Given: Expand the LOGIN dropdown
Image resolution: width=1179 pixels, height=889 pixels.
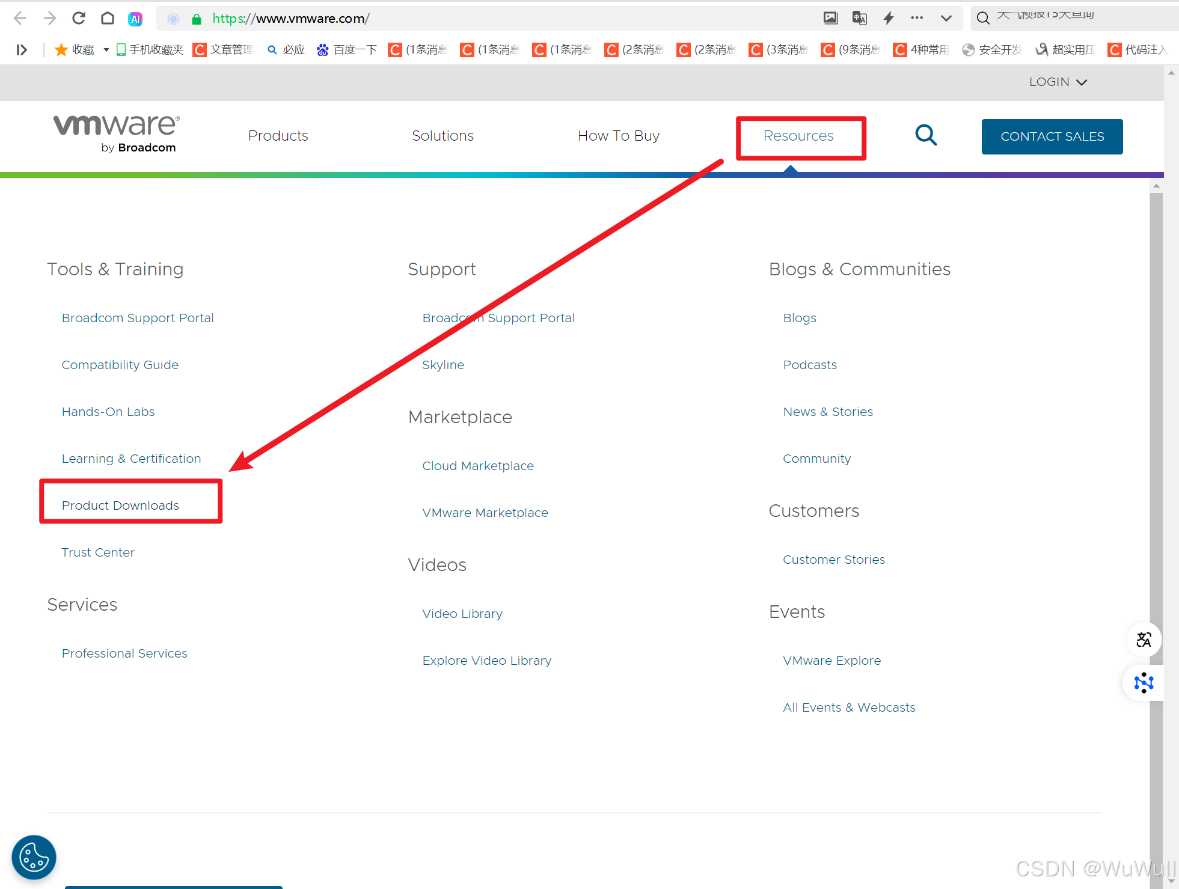Looking at the screenshot, I should [x=1058, y=82].
